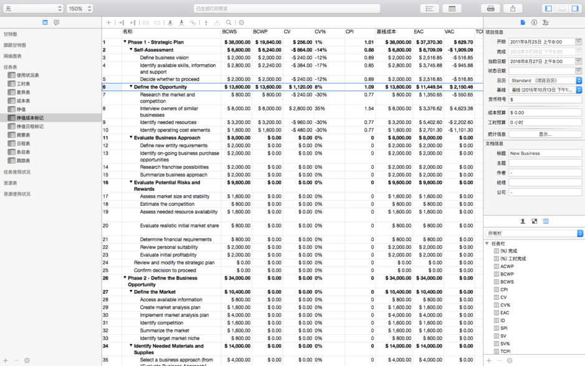Open the toolbar search magnifier
This screenshot has height=366, width=585.
click(229, 22)
